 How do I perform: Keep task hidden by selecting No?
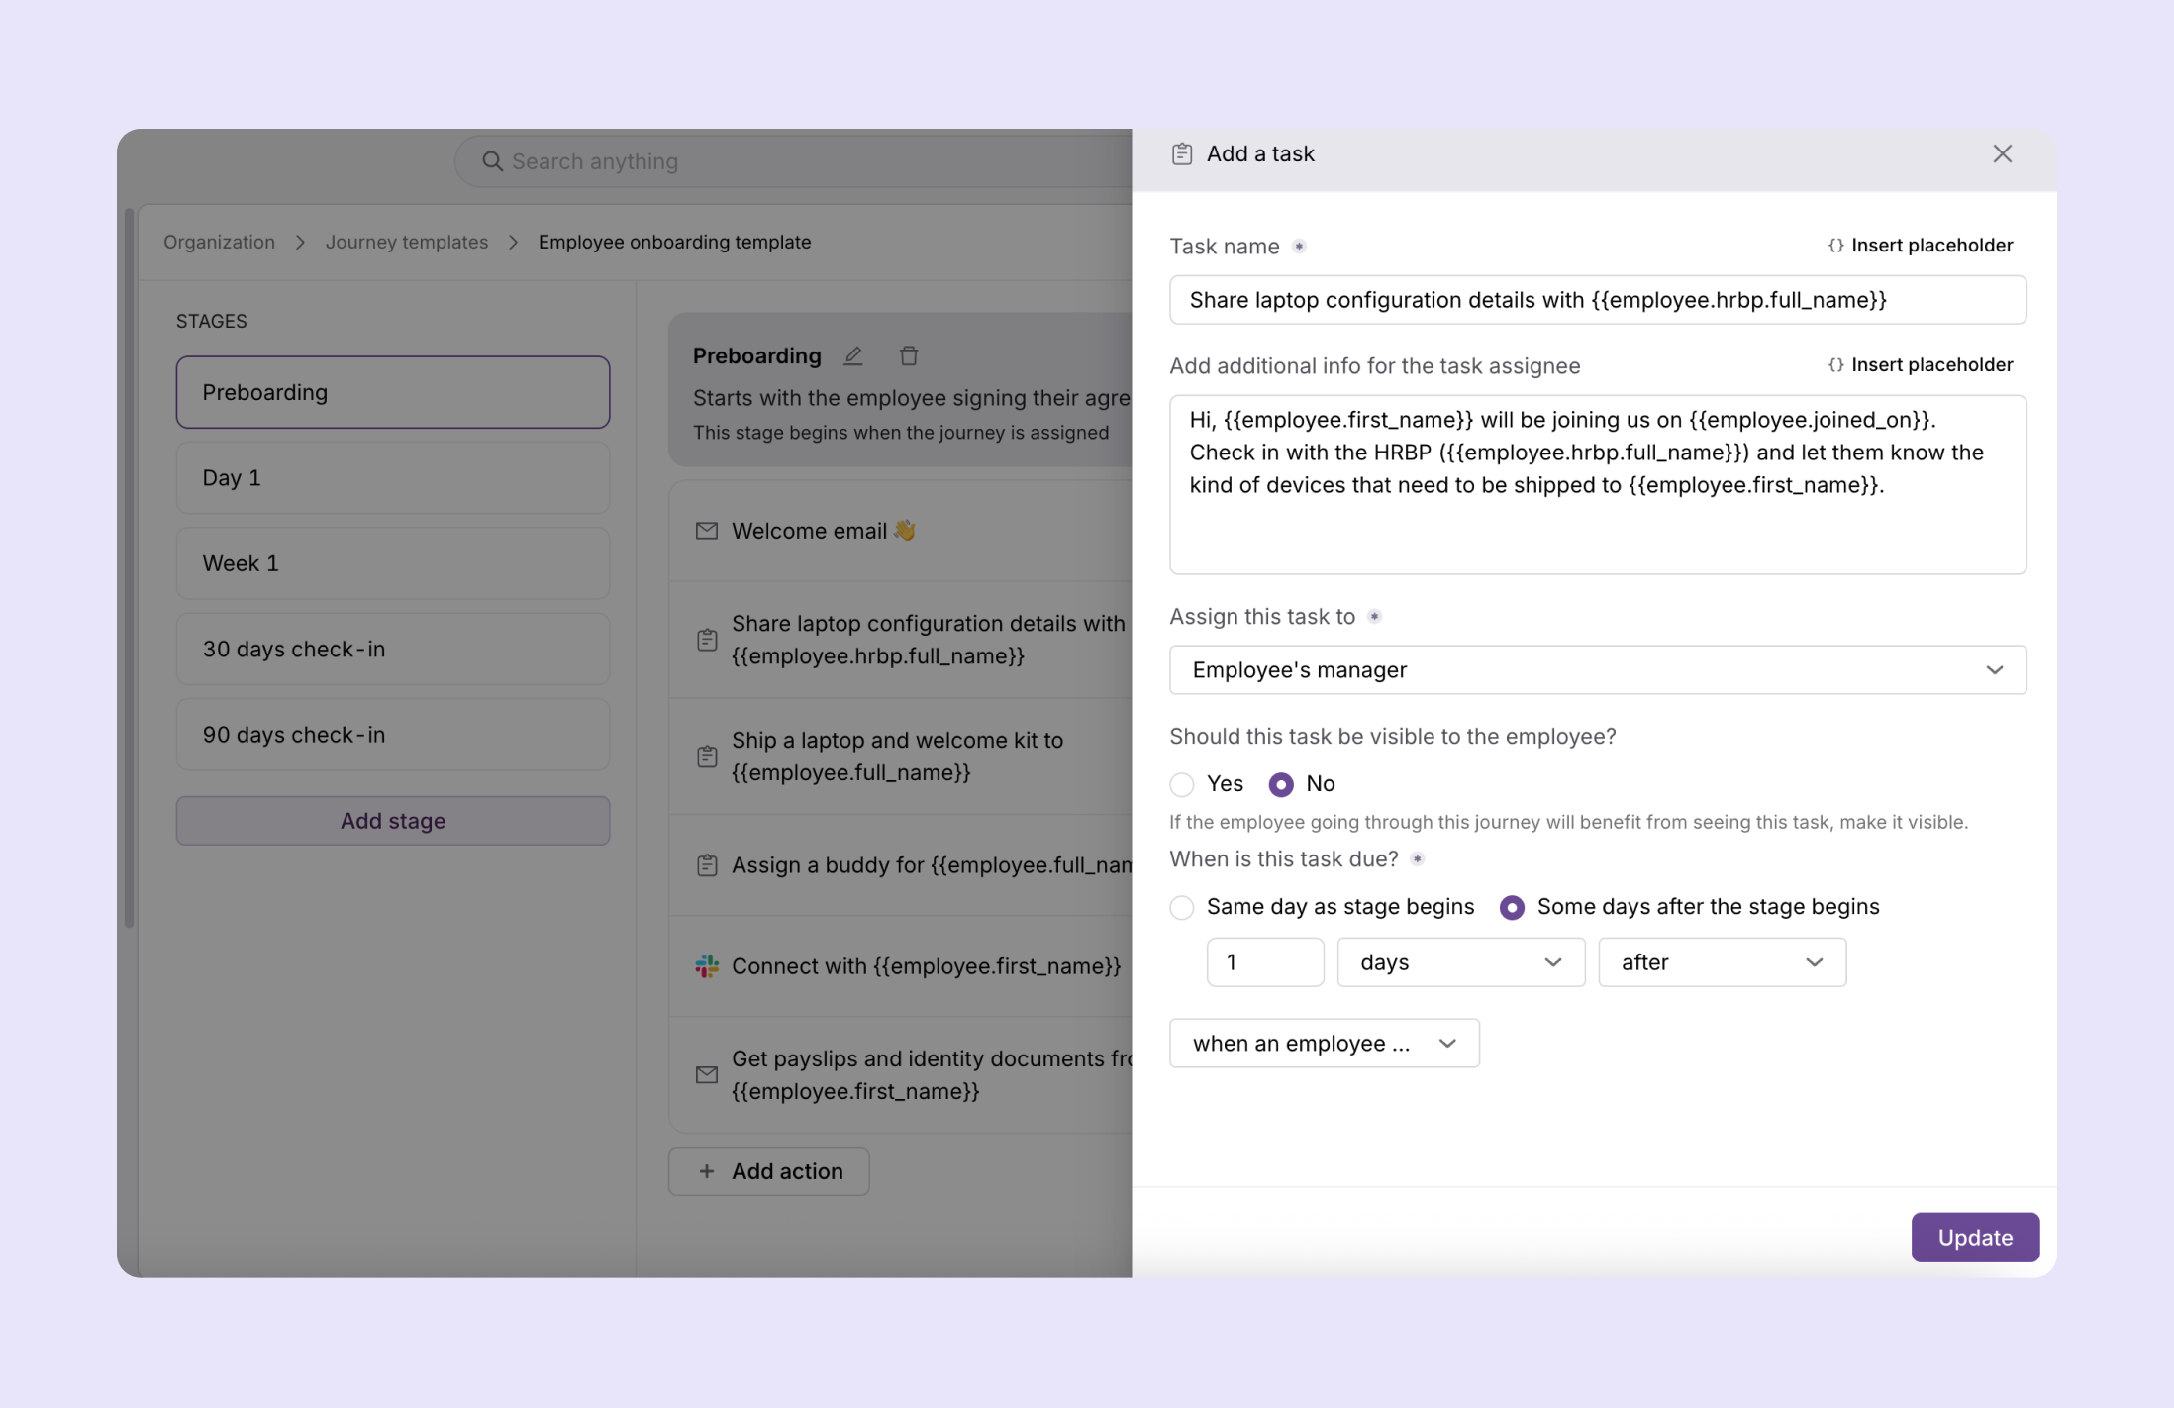tap(1282, 783)
